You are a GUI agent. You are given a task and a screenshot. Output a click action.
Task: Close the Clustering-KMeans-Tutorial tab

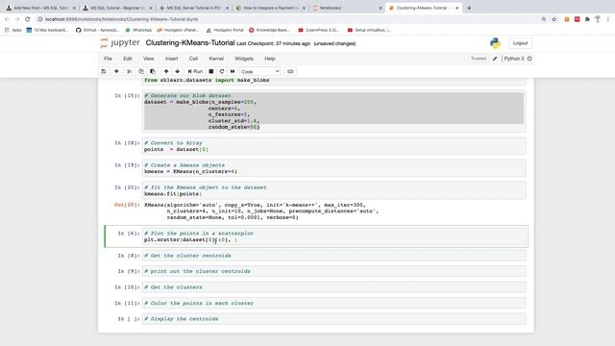click(457, 8)
